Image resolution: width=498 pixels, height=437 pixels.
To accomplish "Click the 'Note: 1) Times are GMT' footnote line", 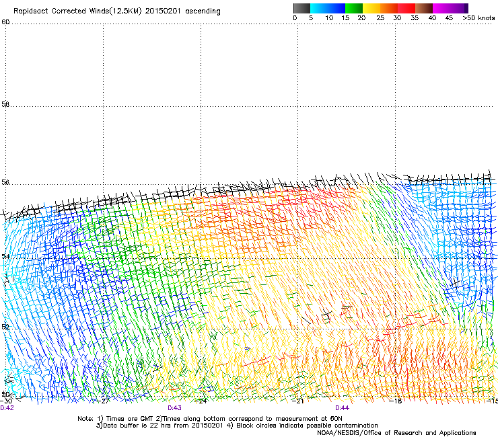I will click(210, 419).
